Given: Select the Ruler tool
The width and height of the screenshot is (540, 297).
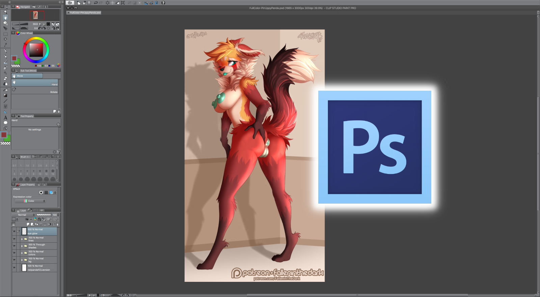Looking at the screenshot, I should pyautogui.click(x=5, y=112).
